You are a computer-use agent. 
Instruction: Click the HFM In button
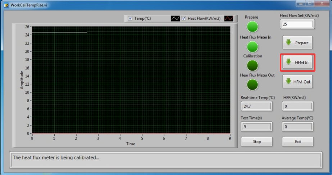click(x=297, y=62)
